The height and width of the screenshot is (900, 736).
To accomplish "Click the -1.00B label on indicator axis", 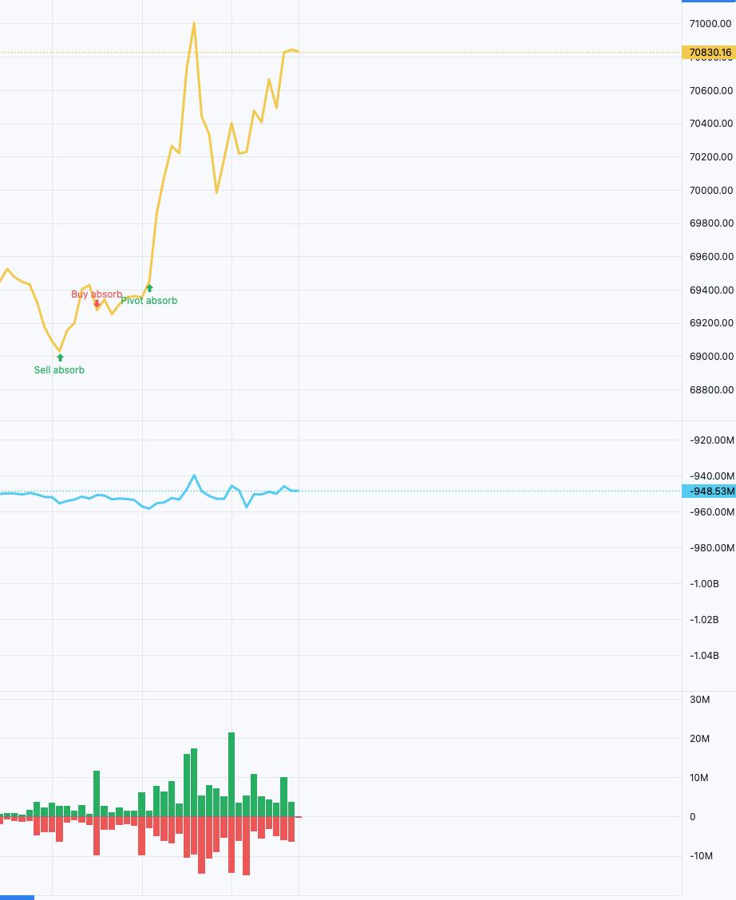I will [x=704, y=584].
